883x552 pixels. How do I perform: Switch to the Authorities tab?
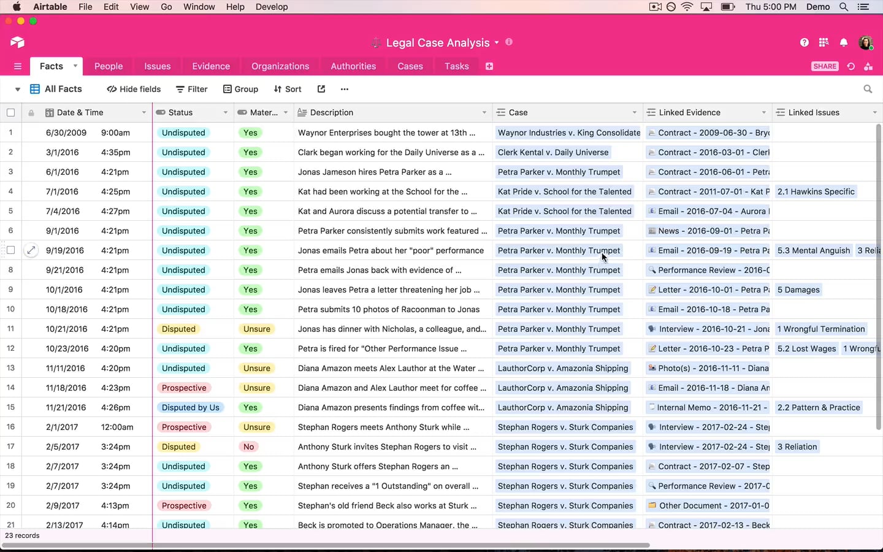(353, 66)
